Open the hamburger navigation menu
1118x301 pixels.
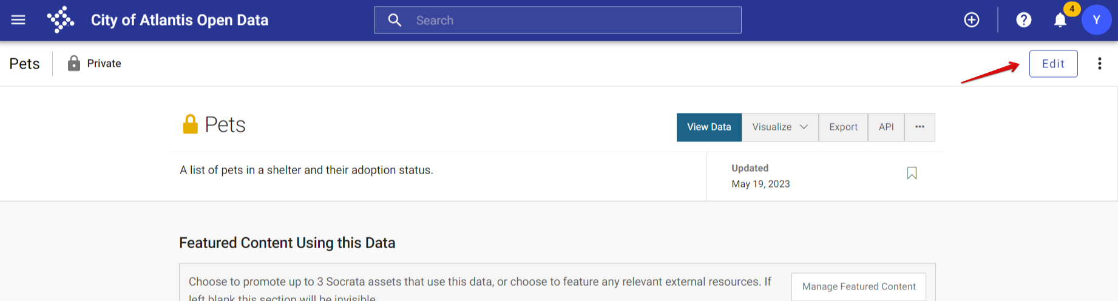18,20
